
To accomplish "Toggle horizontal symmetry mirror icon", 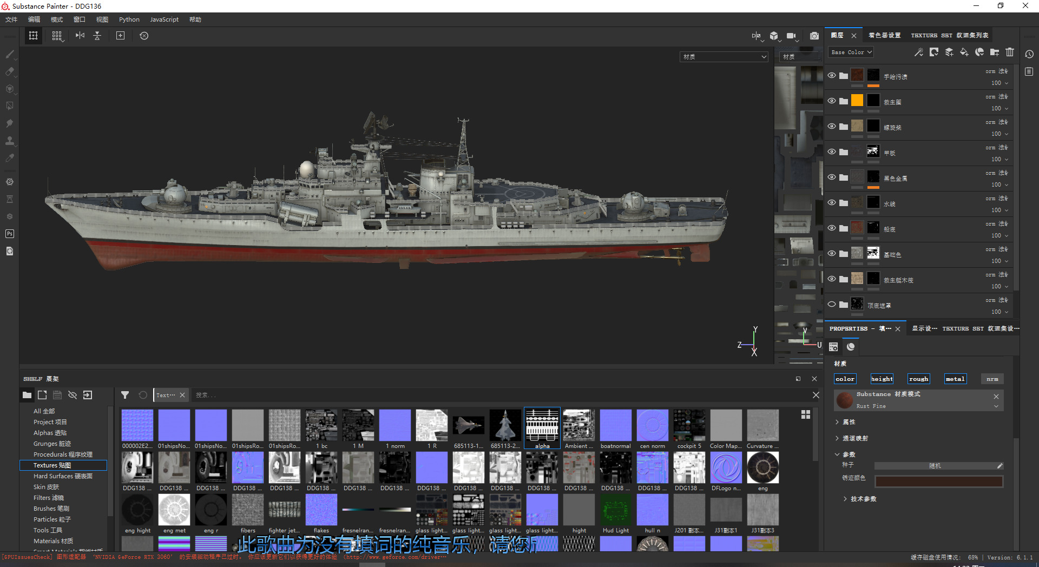I will [80, 36].
